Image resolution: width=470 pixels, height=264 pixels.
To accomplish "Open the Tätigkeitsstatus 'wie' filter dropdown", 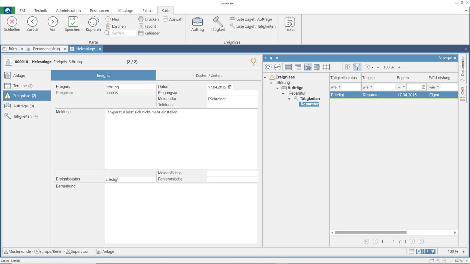I will pyautogui.click(x=339, y=87).
